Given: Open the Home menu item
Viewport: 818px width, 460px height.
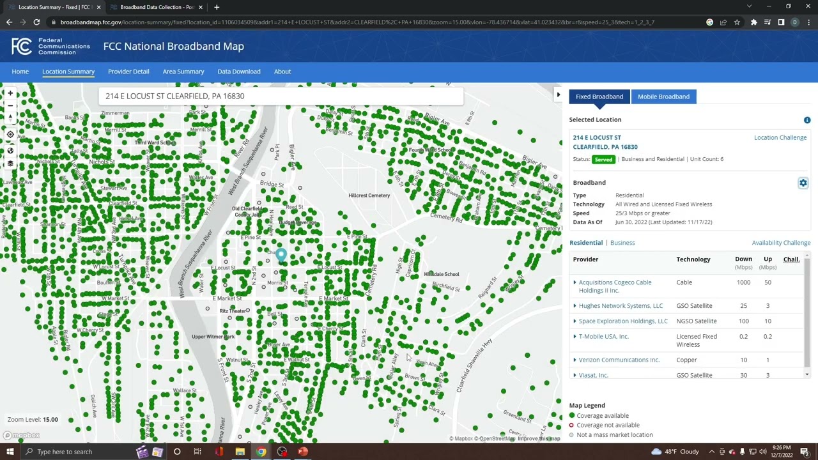Looking at the screenshot, I should (x=20, y=72).
